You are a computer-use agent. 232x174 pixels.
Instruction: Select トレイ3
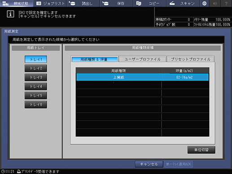coord(36,78)
